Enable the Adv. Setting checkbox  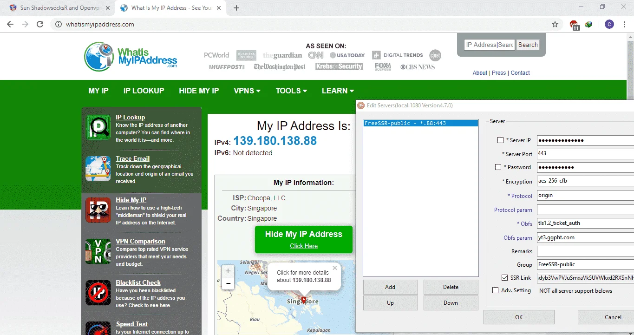click(495, 290)
